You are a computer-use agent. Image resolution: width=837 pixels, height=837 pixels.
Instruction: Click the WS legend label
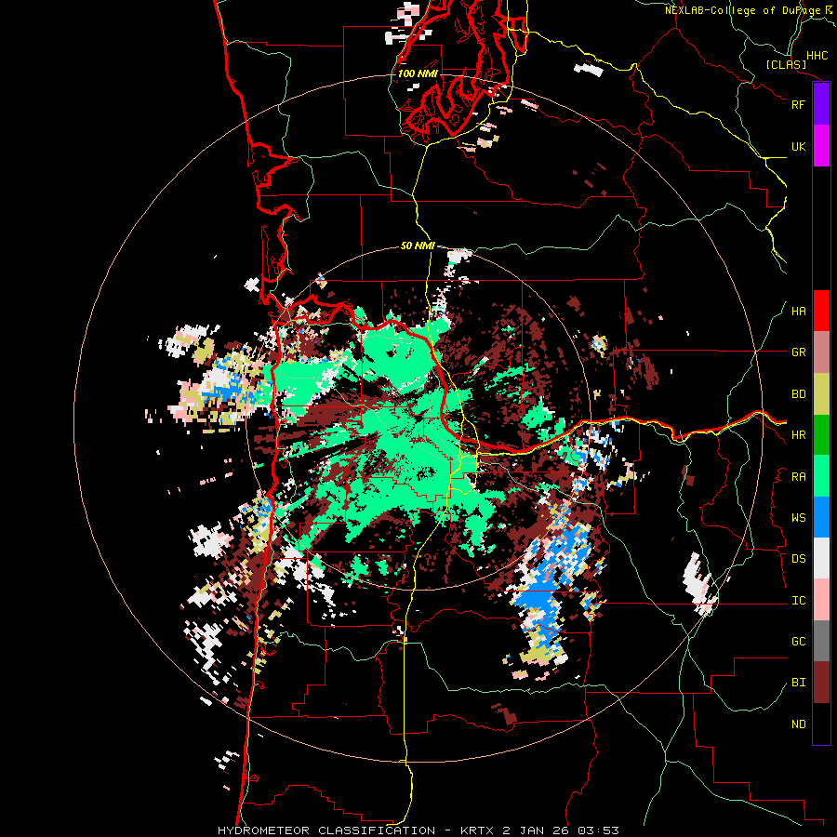pyautogui.click(x=798, y=518)
